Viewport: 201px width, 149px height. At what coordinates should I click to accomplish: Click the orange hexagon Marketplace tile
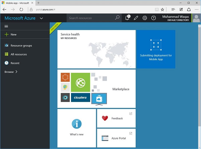click(x=65, y=77)
